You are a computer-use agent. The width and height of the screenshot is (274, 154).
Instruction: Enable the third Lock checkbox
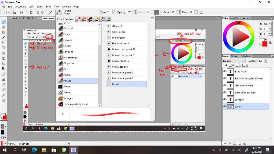pyautogui.click(x=244, y=65)
